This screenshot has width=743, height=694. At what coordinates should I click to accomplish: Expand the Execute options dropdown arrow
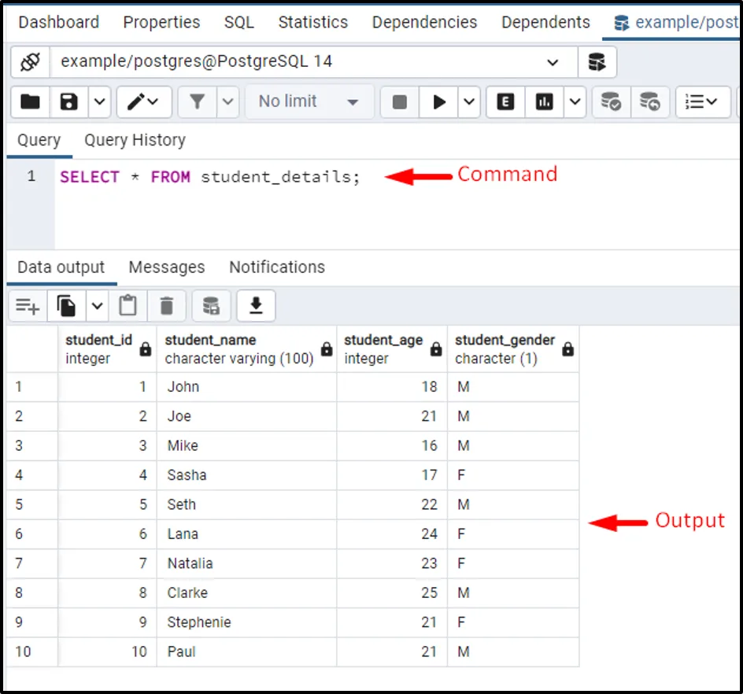(469, 102)
